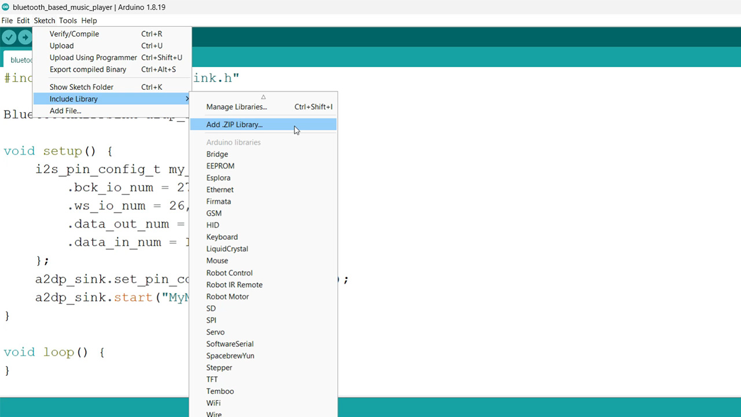The height and width of the screenshot is (417, 741).
Task: Choose Add File... menu entry
Action: coord(112,111)
